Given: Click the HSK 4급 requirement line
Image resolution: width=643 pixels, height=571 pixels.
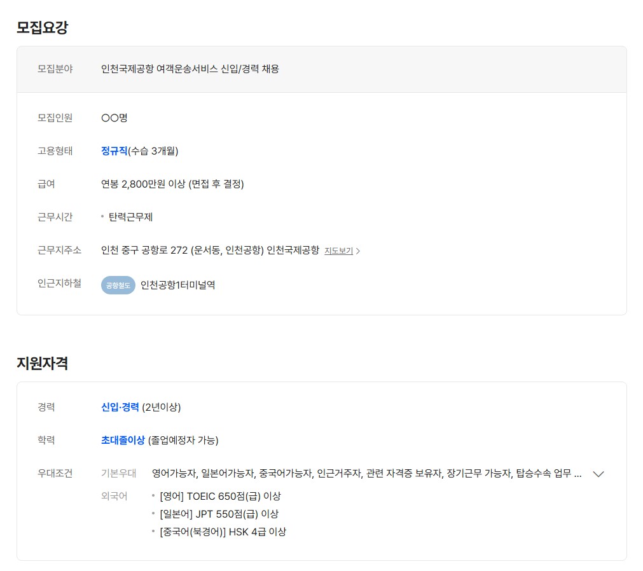Looking at the screenshot, I should (x=223, y=532).
